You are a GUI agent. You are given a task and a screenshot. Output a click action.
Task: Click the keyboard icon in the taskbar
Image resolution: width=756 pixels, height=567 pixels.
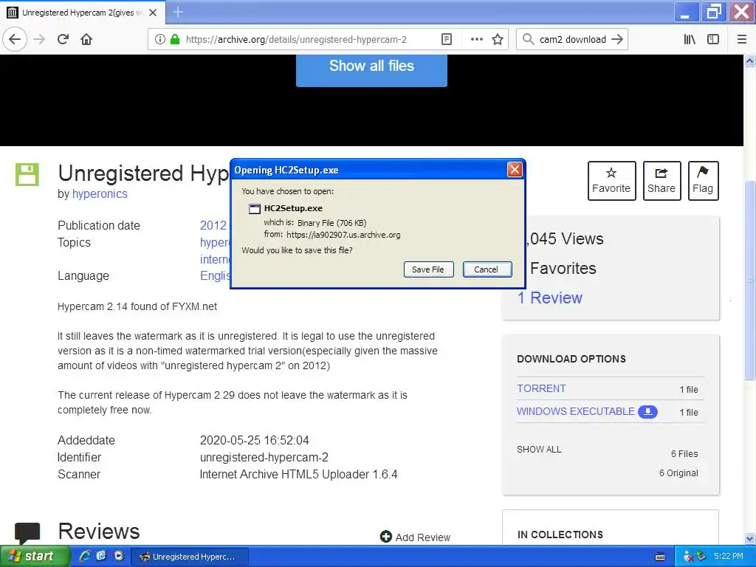tap(660, 557)
